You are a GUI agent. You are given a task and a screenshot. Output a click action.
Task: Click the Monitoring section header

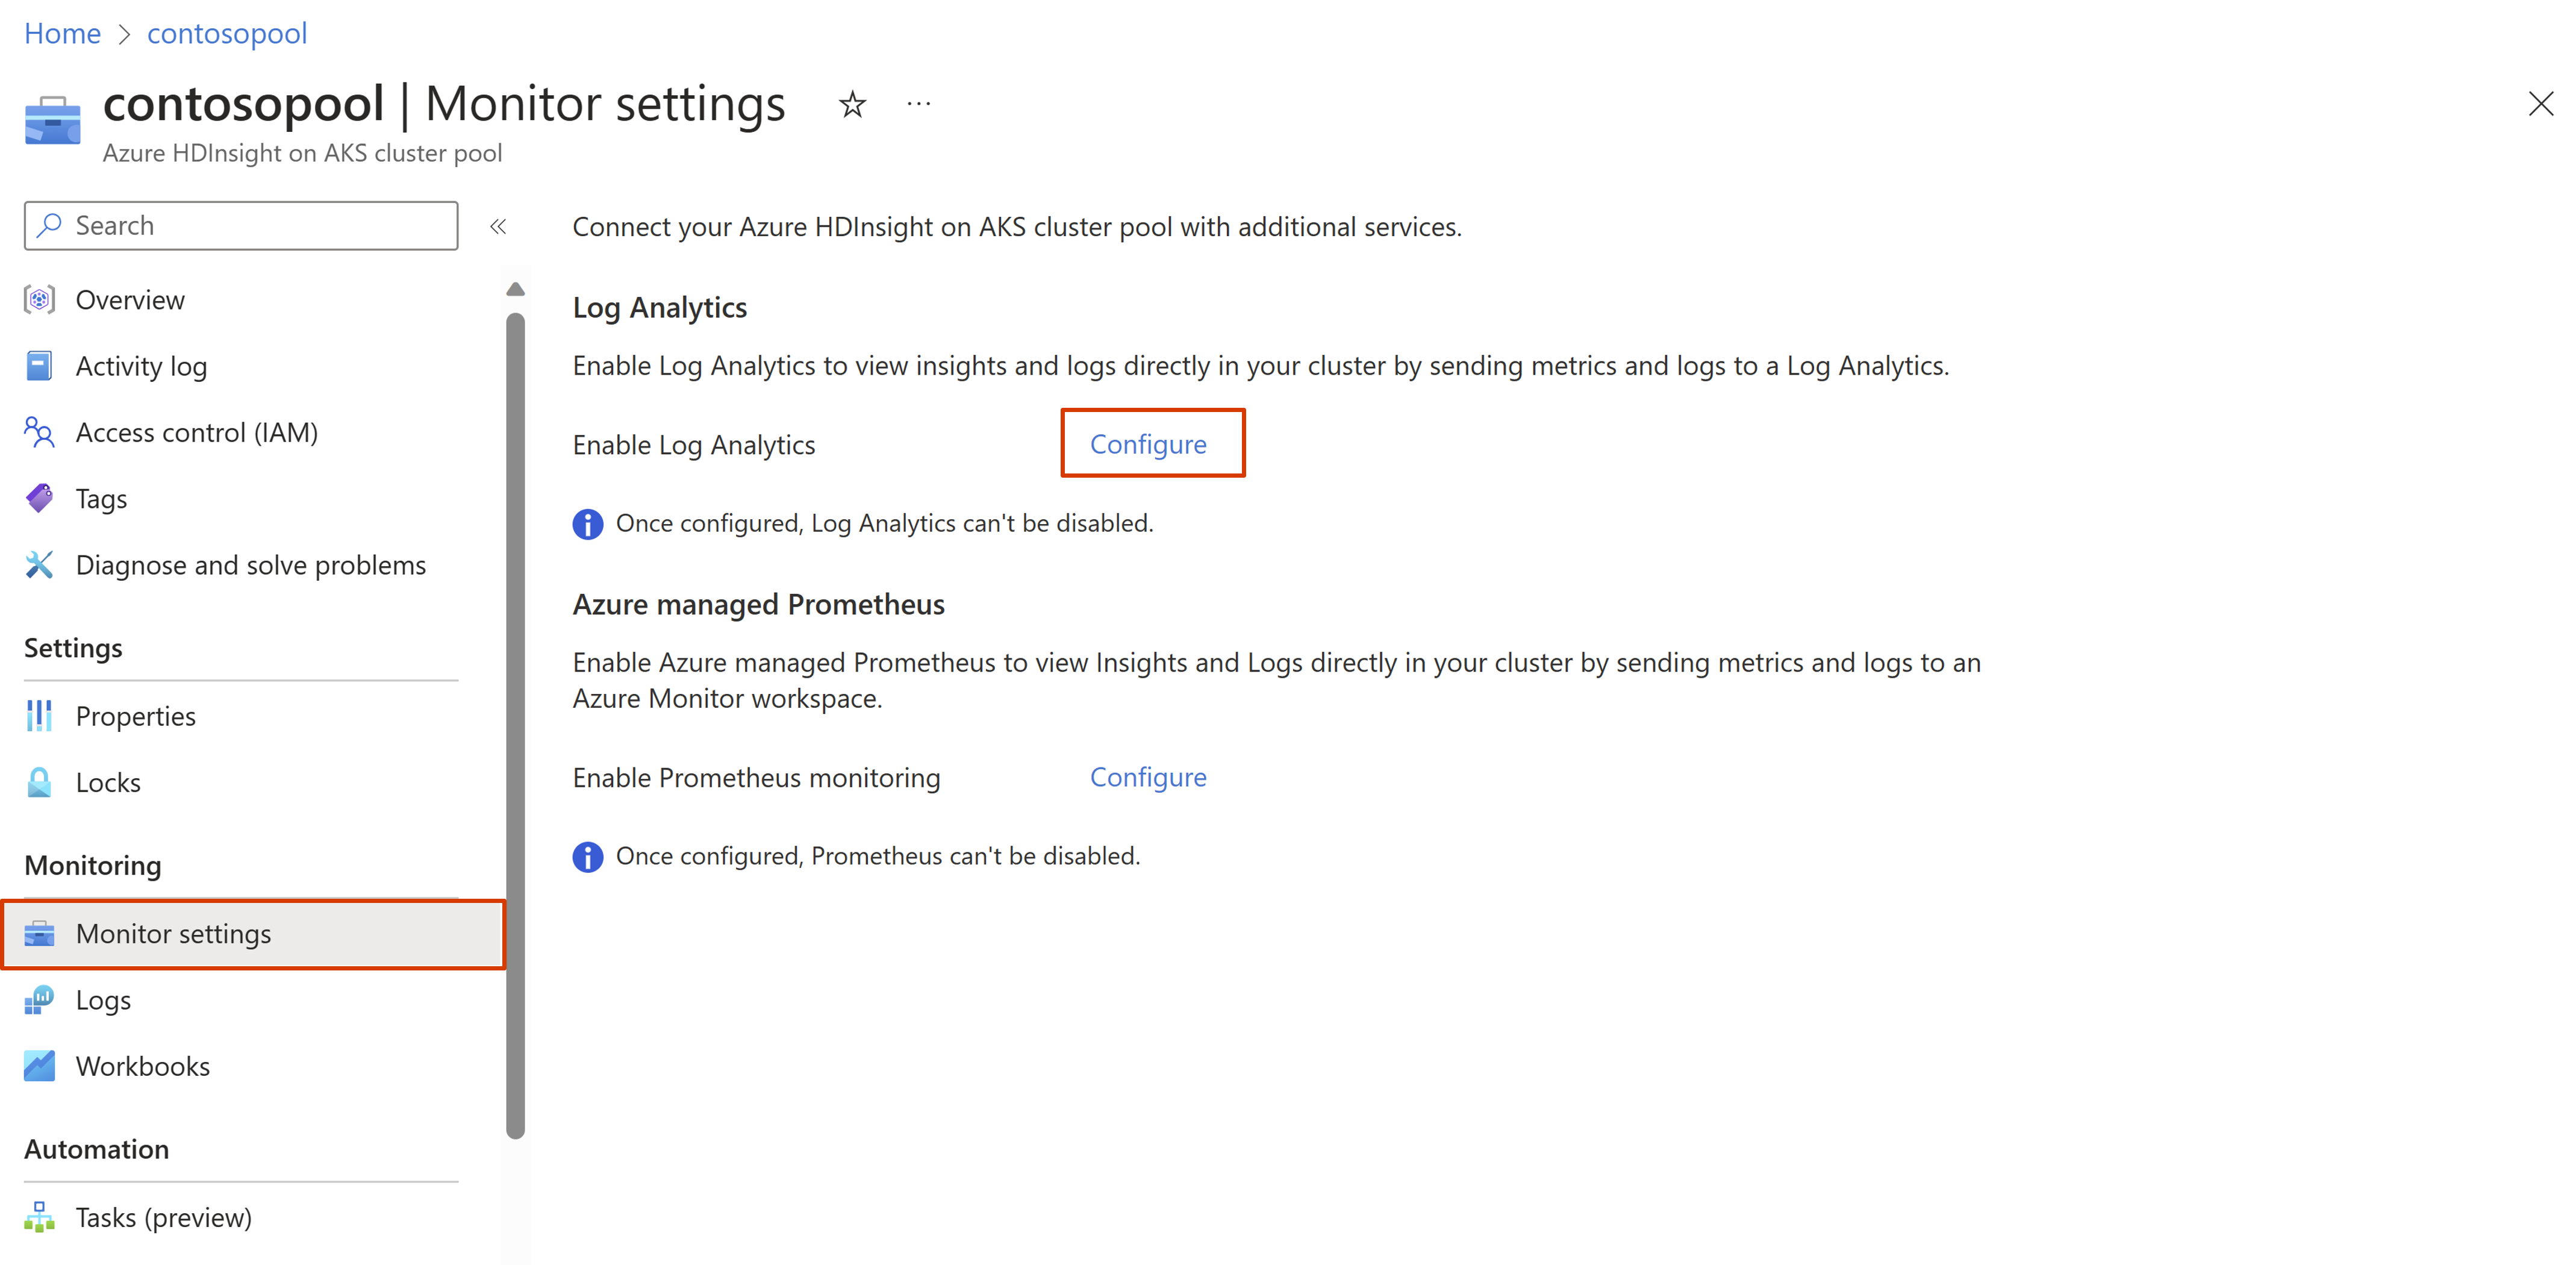(x=92, y=865)
